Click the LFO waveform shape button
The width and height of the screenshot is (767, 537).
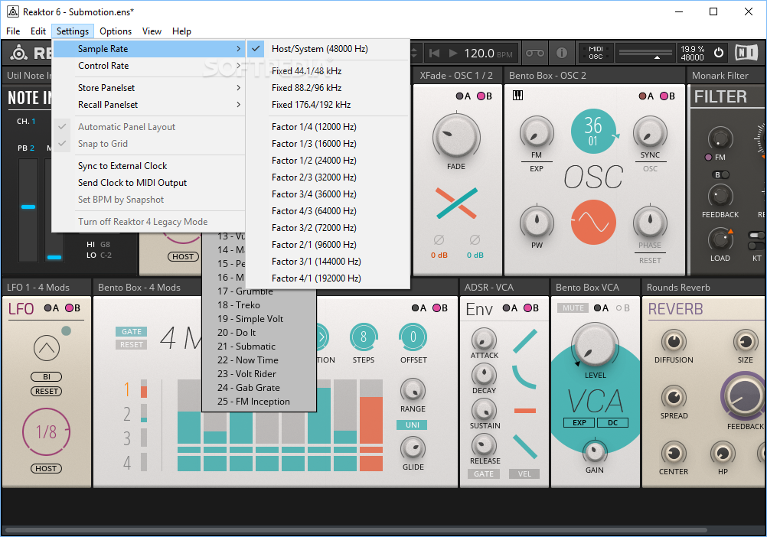coord(47,348)
